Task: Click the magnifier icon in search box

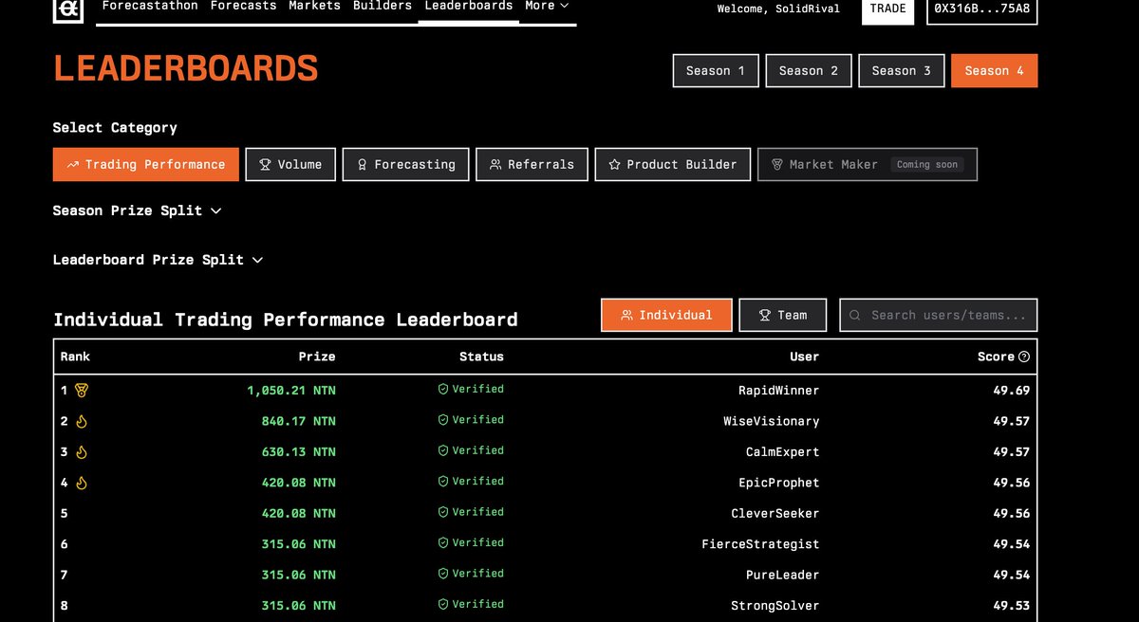Action: [855, 315]
